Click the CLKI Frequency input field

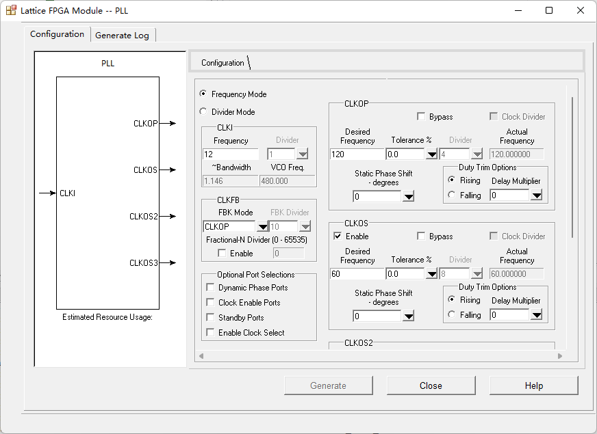tap(231, 154)
